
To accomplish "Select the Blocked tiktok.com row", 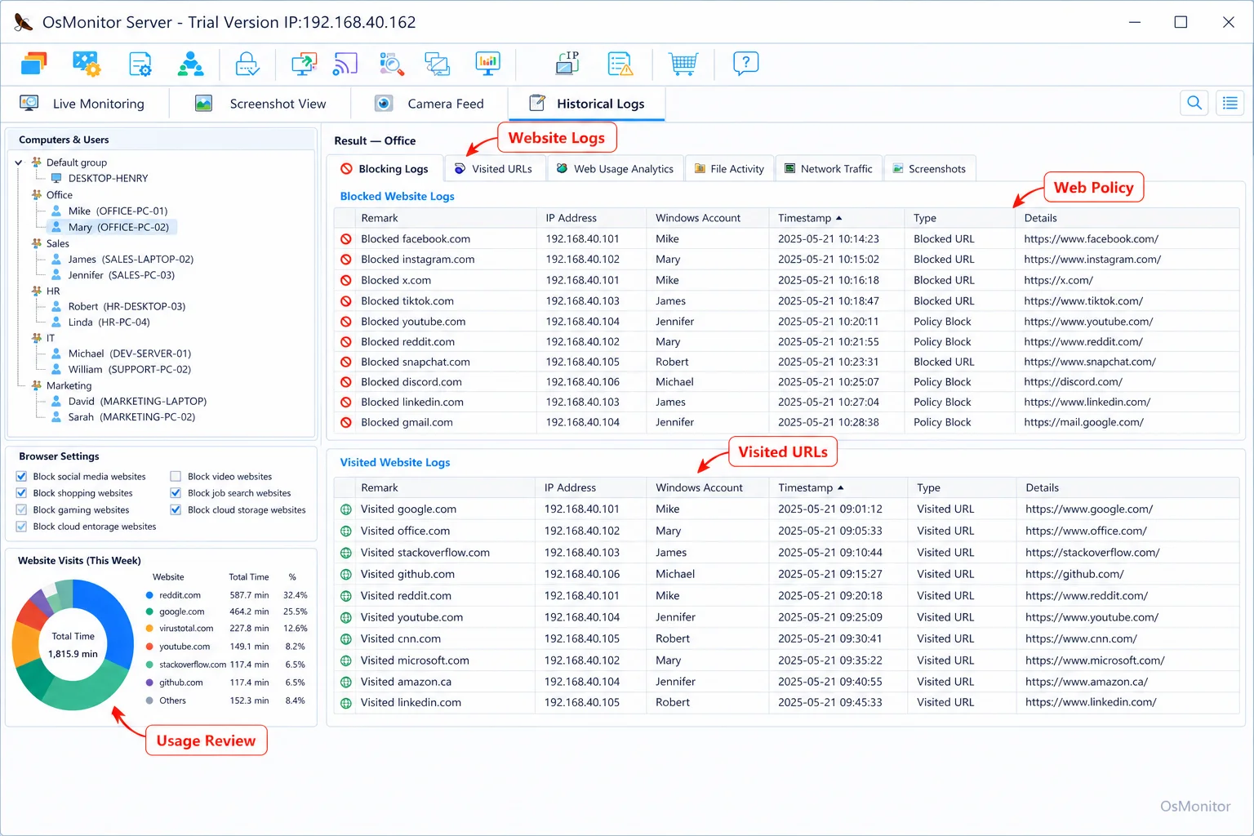I will (786, 301).
